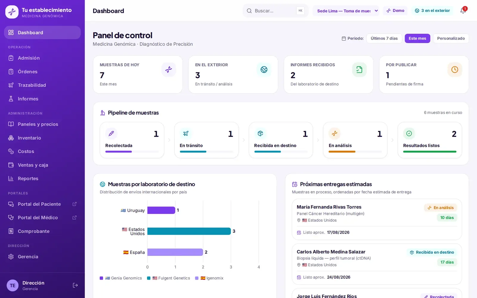Click the globe icon in En el exterior card
Image resolution: width=477 pixels, height=298 pixels.
[x=264, y=69]
